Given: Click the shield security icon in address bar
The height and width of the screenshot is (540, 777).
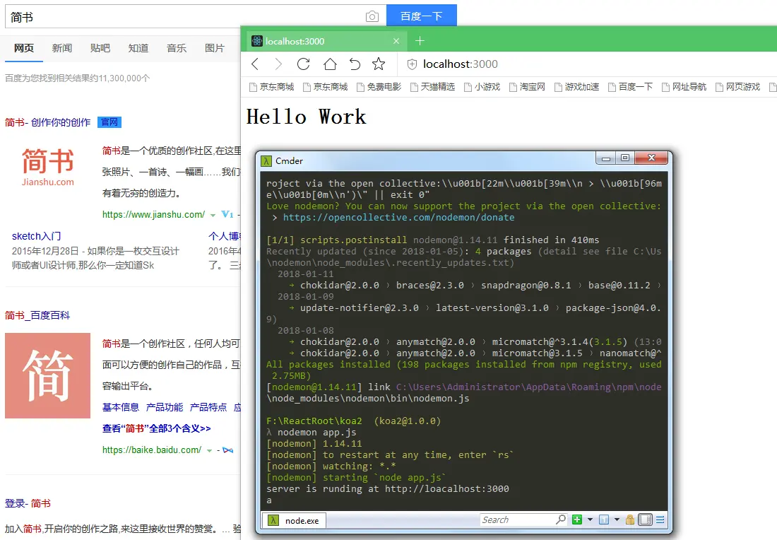Looking at the screenshot, I should [x=412, y=64].
